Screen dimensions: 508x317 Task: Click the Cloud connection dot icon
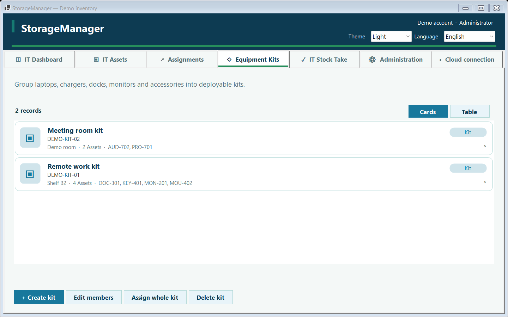click(x=440, y=60)
